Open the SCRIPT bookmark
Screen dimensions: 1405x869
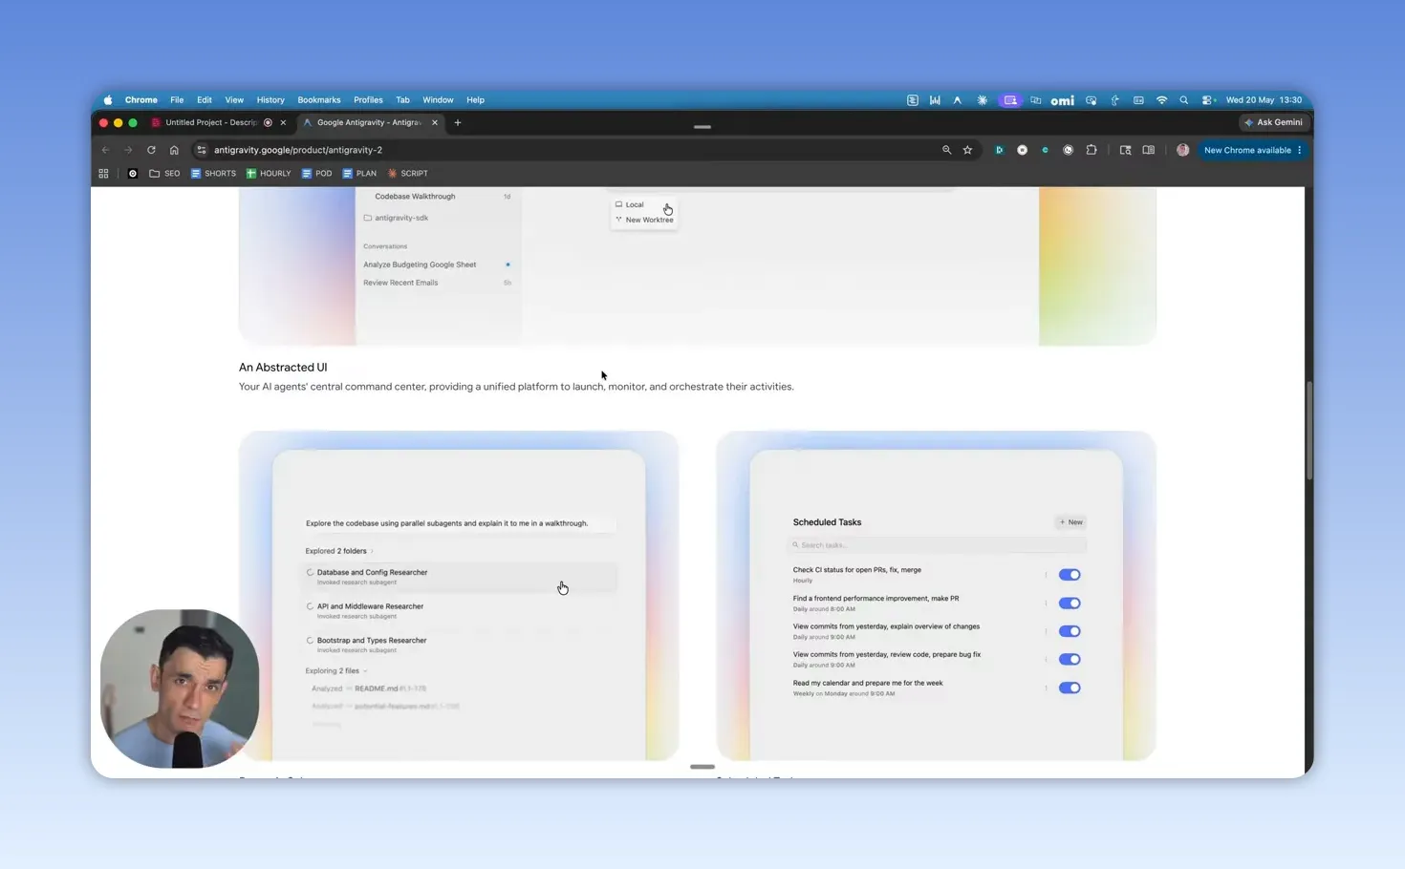(407, 174)
